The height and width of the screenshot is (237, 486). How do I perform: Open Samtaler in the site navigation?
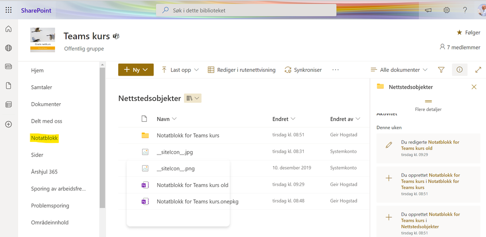pos(41,87)
